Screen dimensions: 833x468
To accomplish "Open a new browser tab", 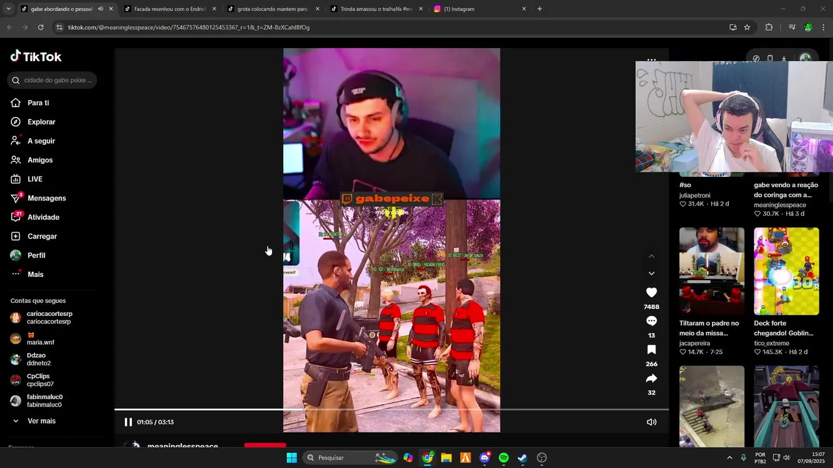I will pos(539,9).
